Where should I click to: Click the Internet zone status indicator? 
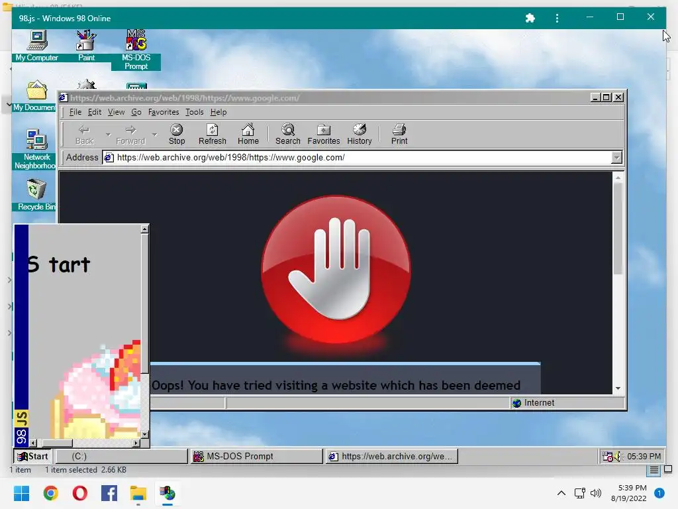point(567,403)
